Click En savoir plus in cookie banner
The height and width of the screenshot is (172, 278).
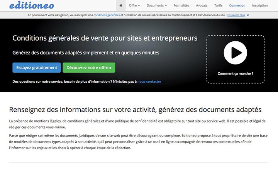click(236, 15)
